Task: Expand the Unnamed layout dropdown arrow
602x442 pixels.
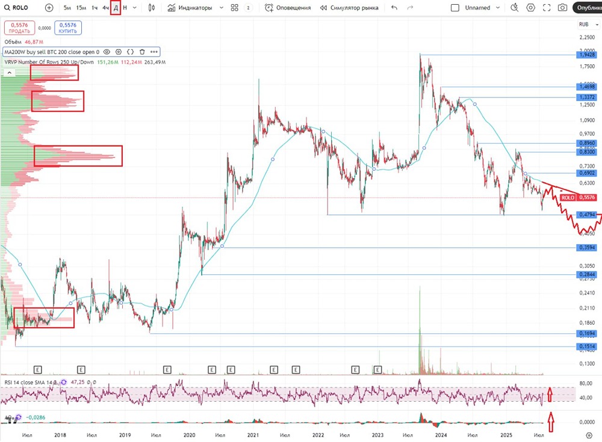Action: coord(498,8)
